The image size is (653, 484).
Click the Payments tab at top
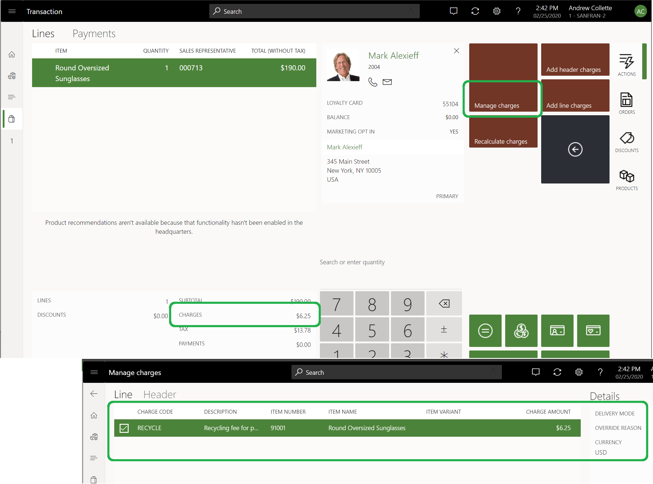tap(94, 33)
